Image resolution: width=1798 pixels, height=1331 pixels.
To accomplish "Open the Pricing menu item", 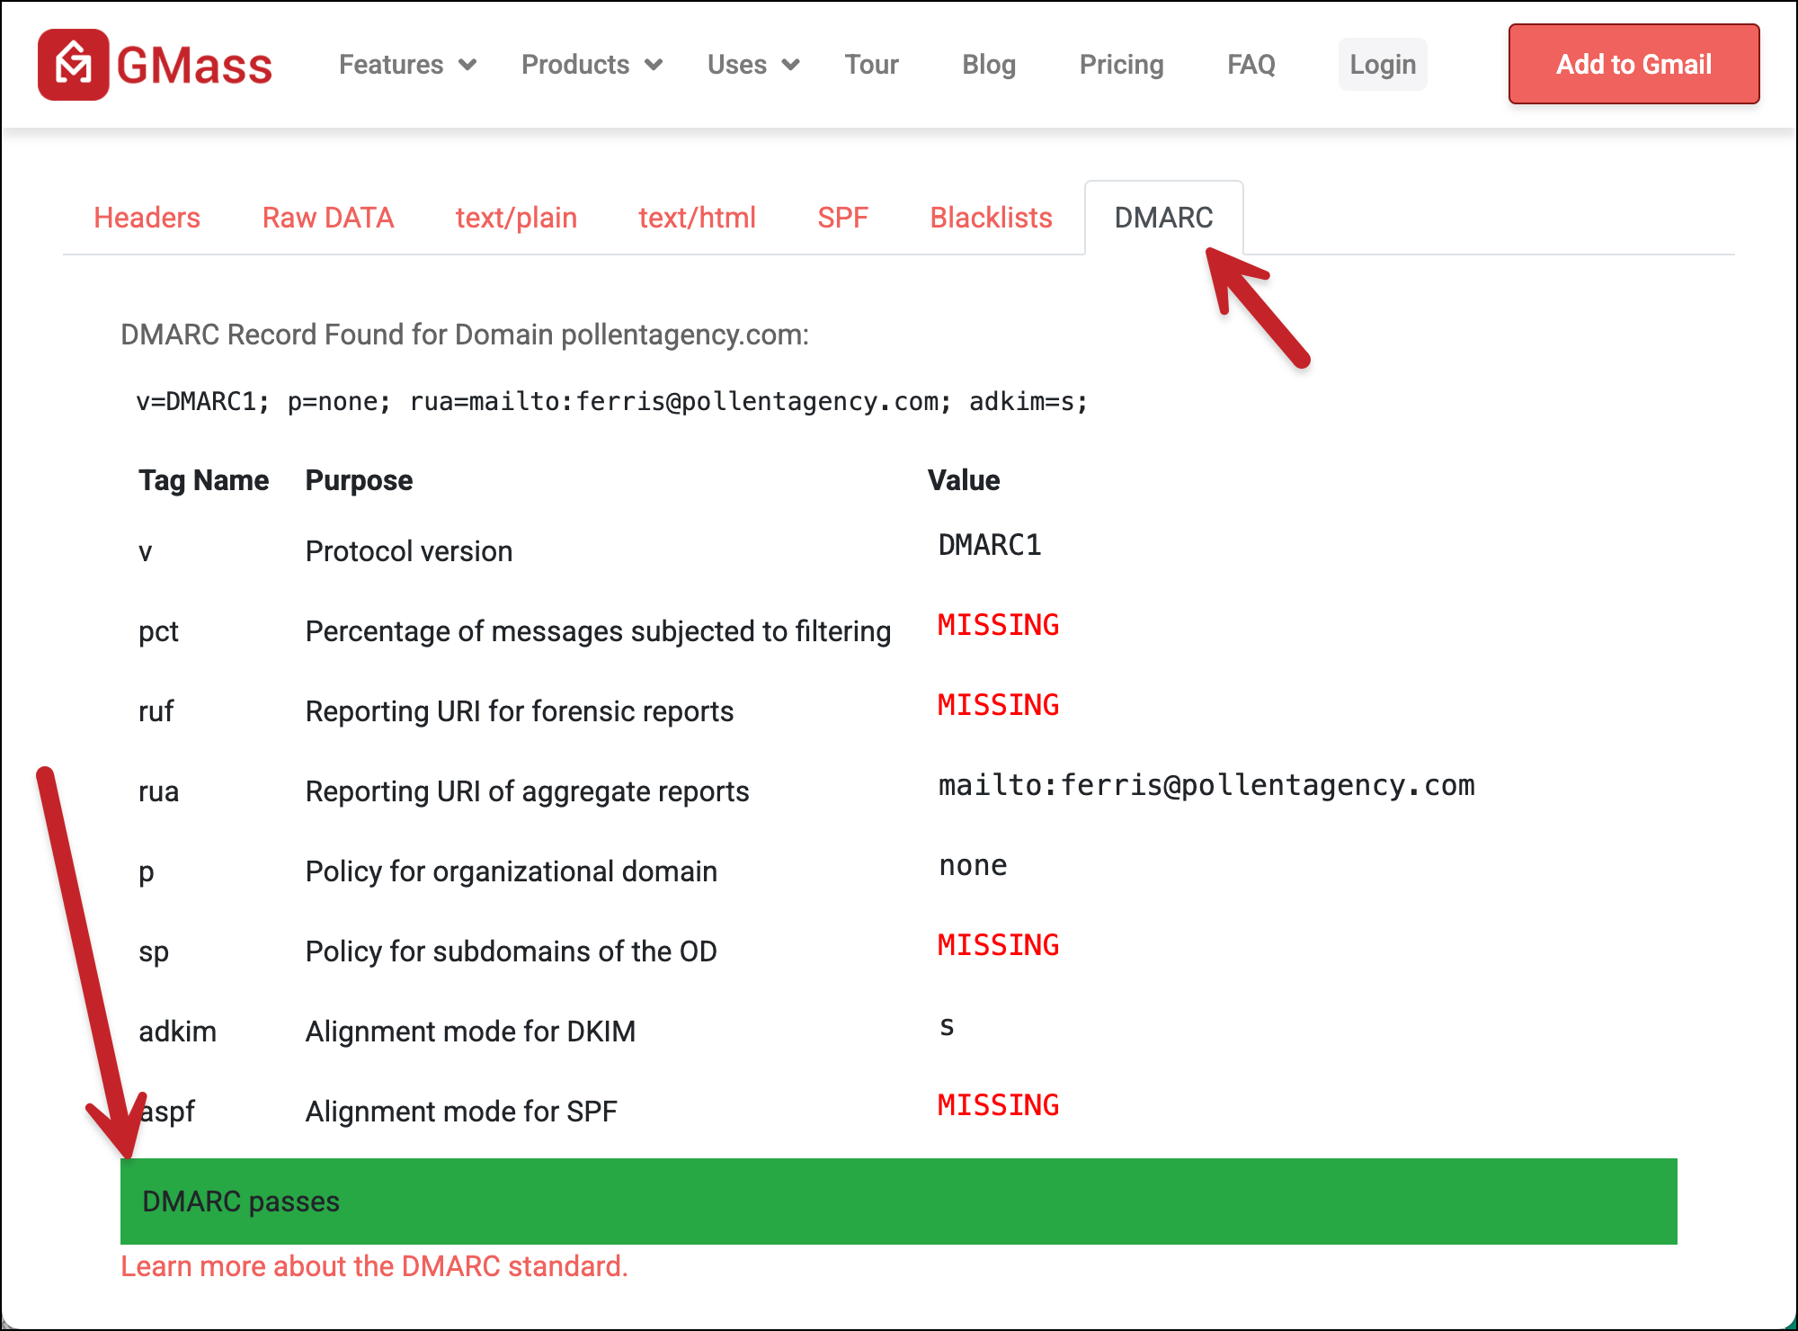I will pyautogui.click(x=1121, y=65).
